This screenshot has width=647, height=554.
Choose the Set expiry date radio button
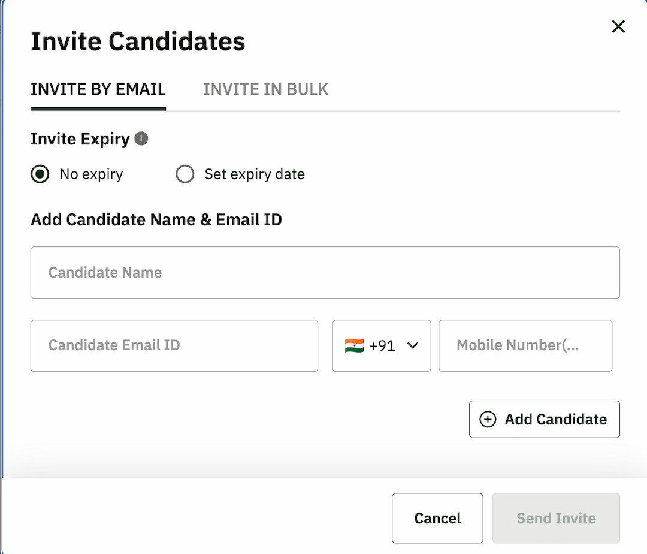[x=185, y=174]
